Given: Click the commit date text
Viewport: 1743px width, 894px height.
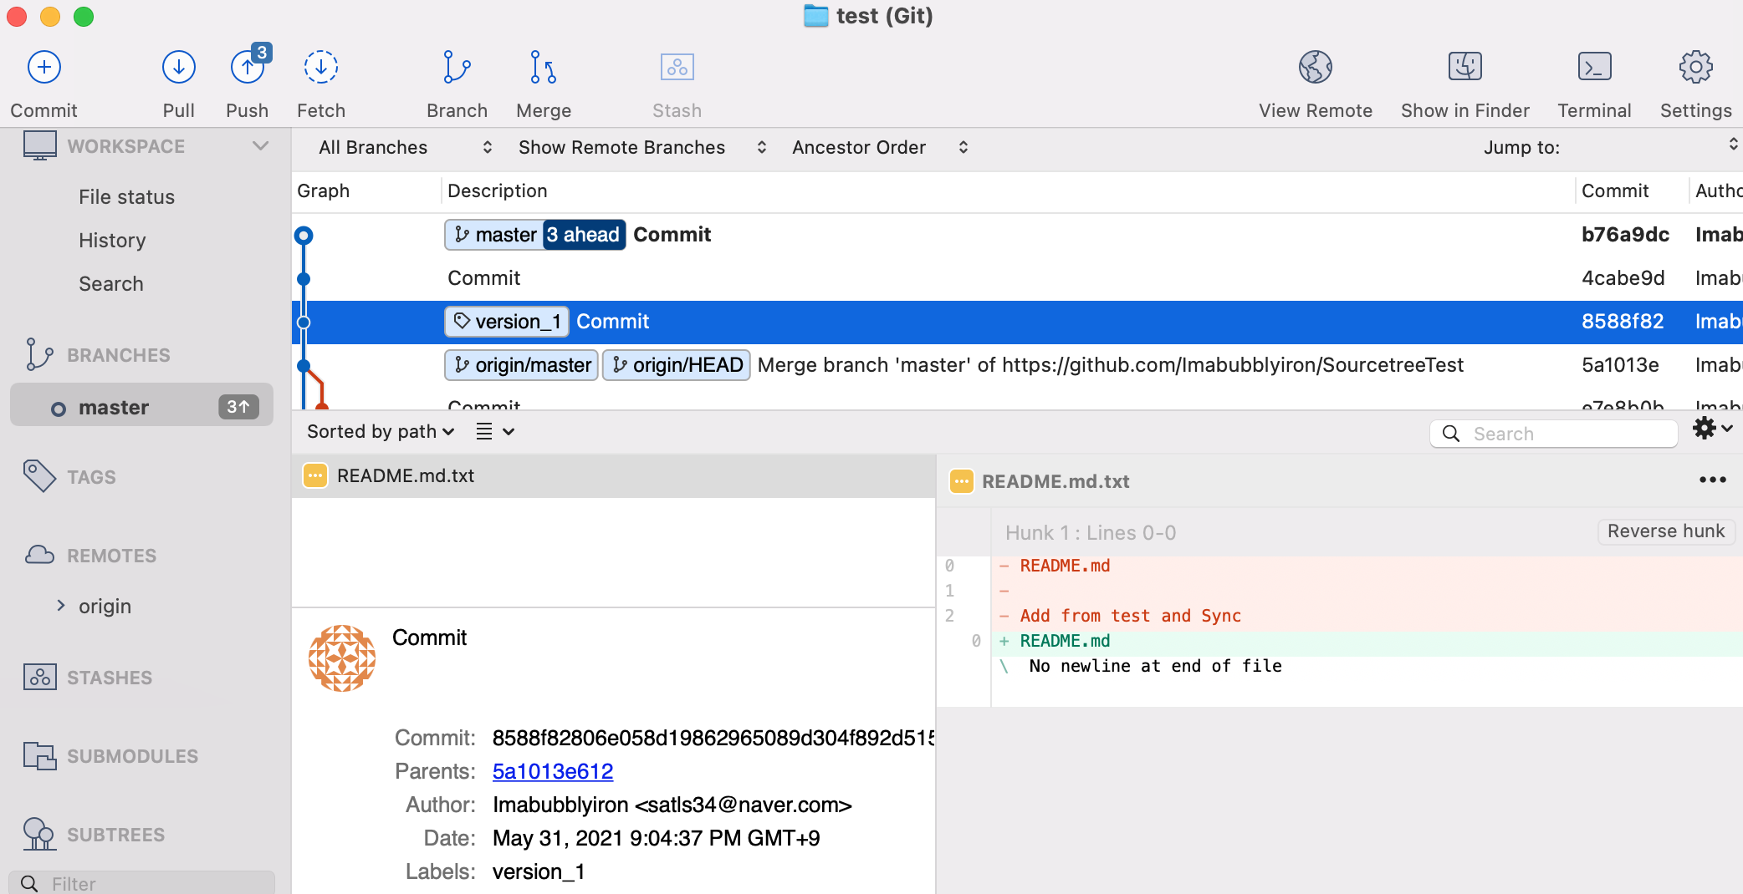Looking at the screenshot, I should pyautogui.click(x=656, y=838).
